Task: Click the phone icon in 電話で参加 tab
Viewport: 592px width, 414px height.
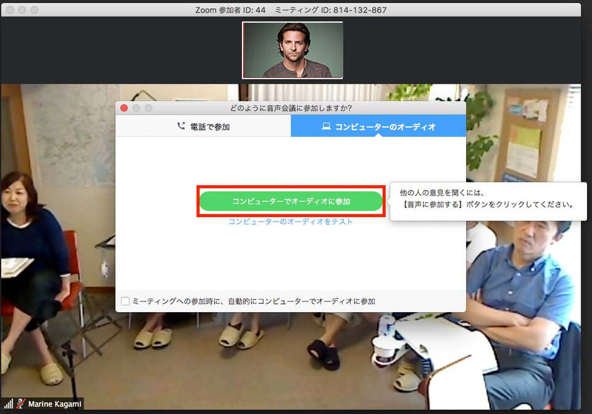Action: coord(181,126)
